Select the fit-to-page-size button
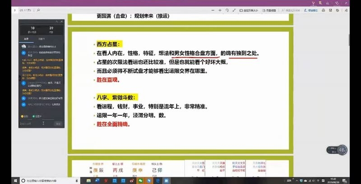The image size is (361, 184). 249,10
